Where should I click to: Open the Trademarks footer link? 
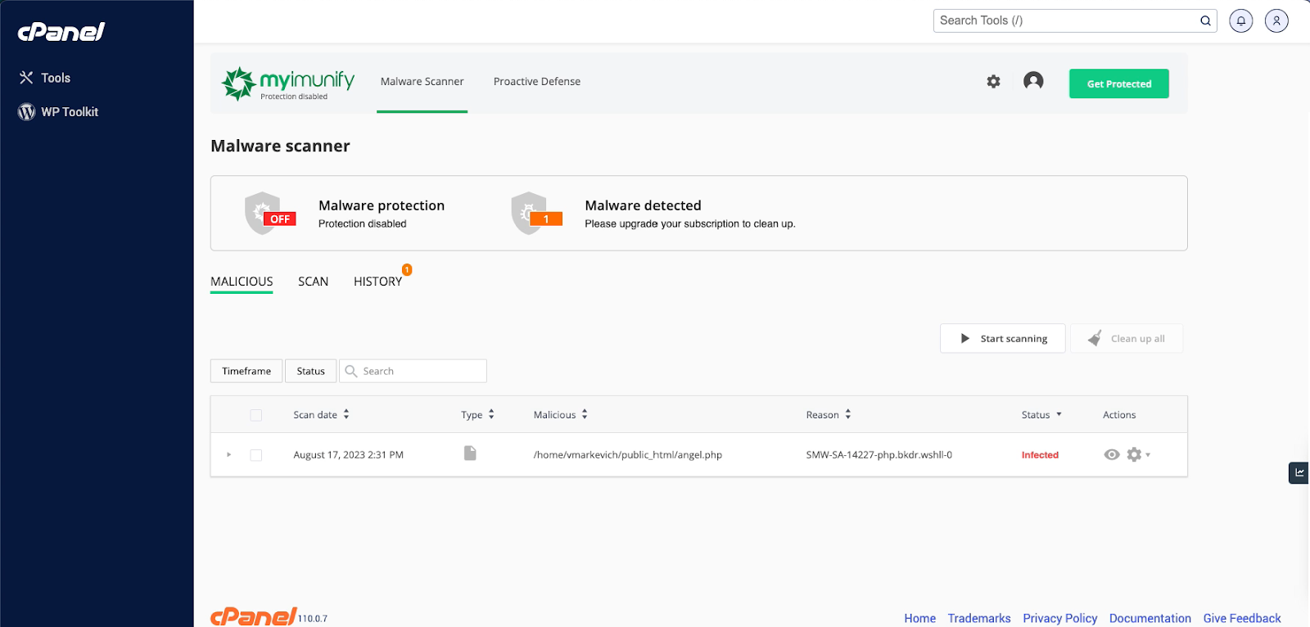tap(979, 618)
